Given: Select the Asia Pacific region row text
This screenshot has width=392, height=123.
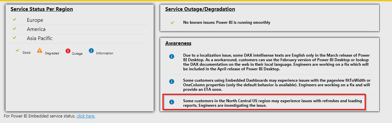Looking at the screenshot, I should pos(40,38).
